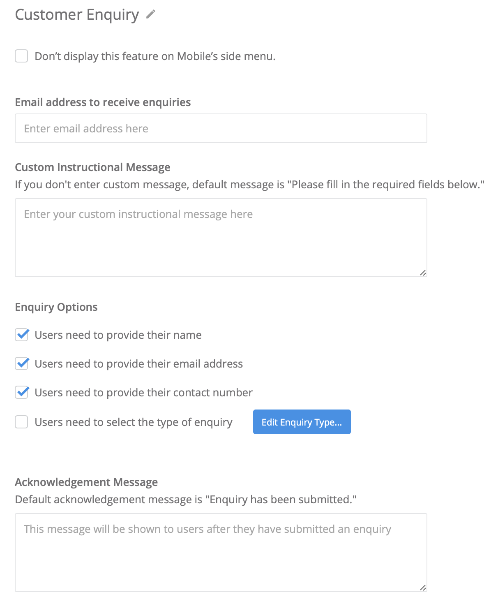
Task: Click the 'Email address to receive enquiries' label
Action: [x=103, y=102]
